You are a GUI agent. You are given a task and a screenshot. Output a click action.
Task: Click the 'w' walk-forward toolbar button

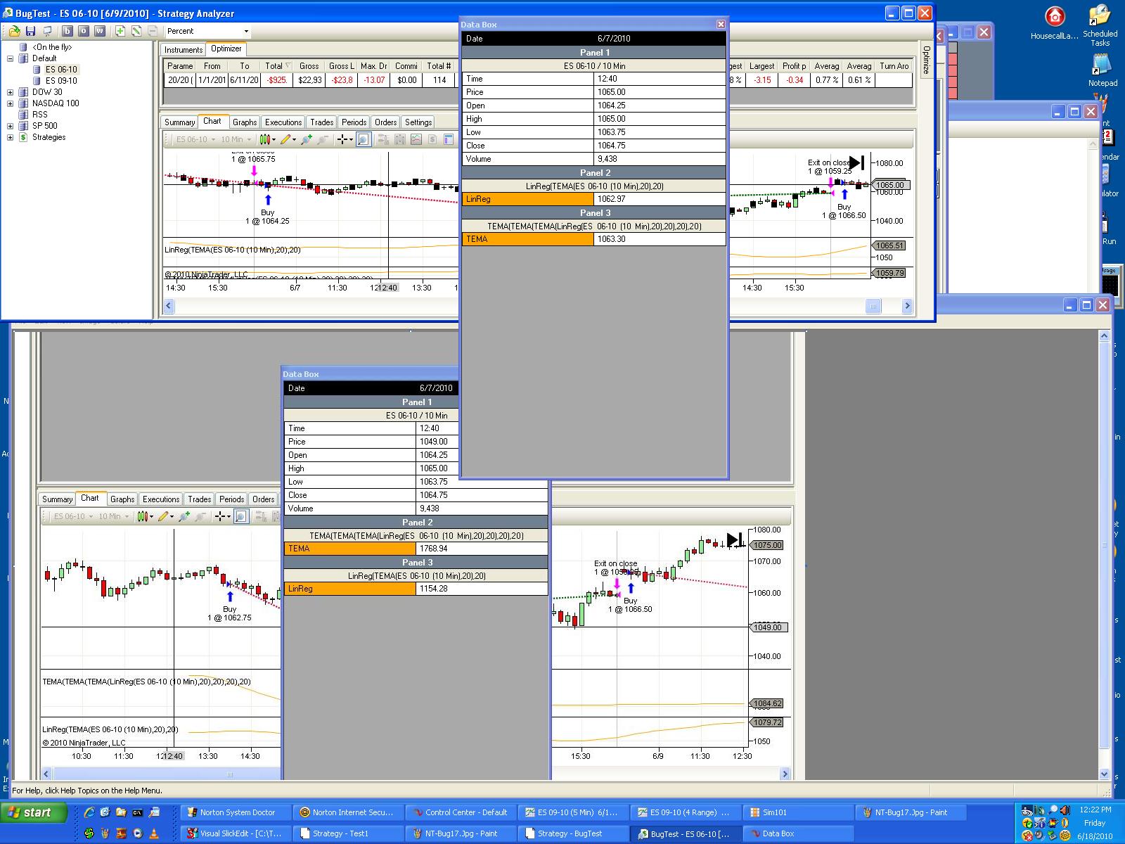pos(100,31)
